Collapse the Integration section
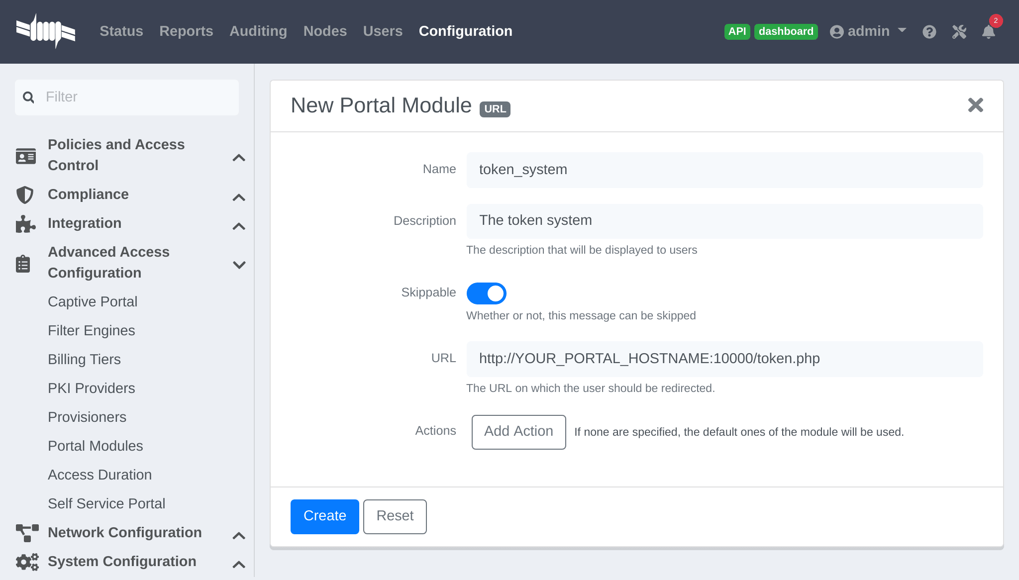 click(x=239, y=224)
